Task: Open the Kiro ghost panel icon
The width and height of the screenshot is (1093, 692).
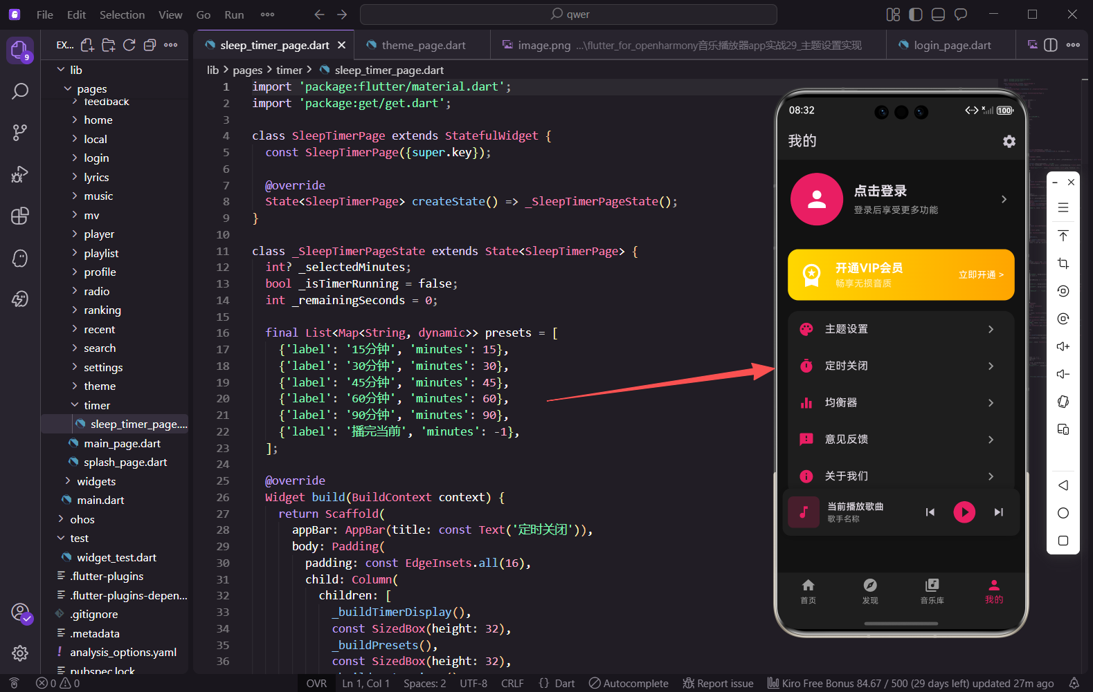Action: [x=20, y=258]
